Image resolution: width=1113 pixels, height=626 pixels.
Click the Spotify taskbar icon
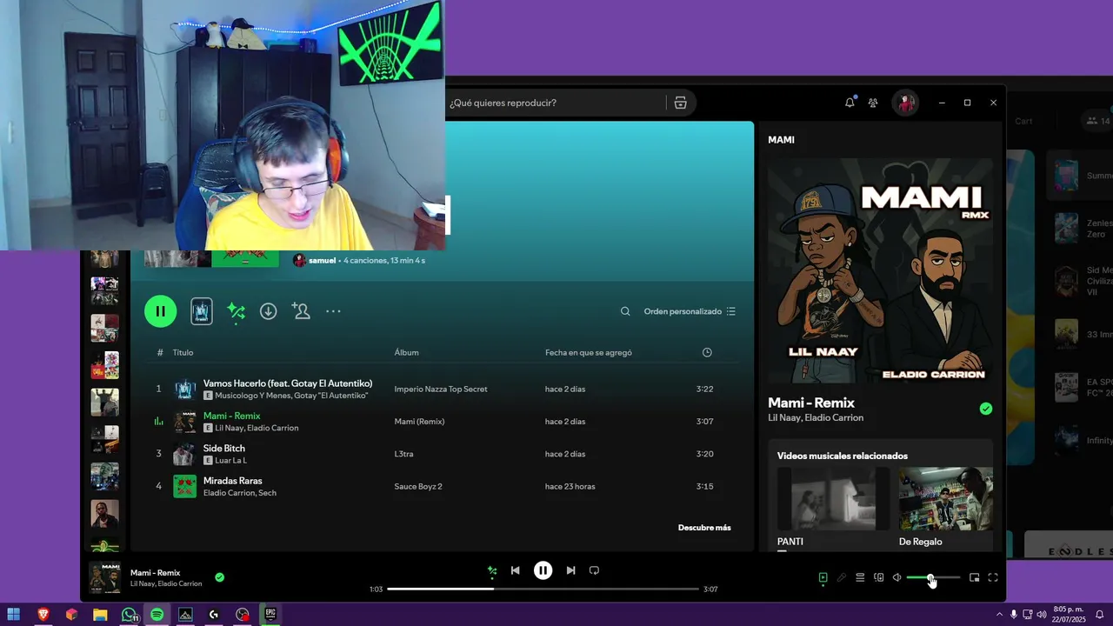click(157, 615)
